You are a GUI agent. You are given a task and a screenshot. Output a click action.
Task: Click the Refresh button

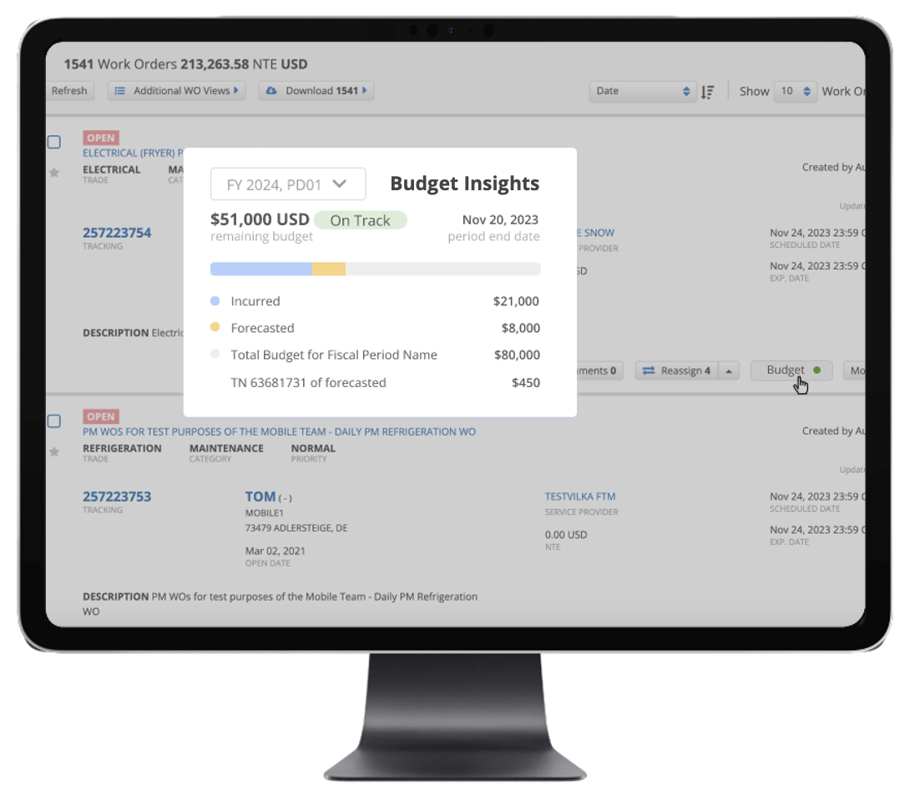pyautogui.click(x=69, y=90)
